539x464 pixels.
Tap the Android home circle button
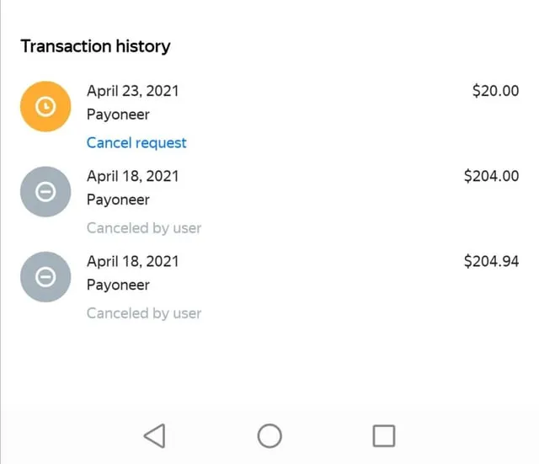(269, 436)
